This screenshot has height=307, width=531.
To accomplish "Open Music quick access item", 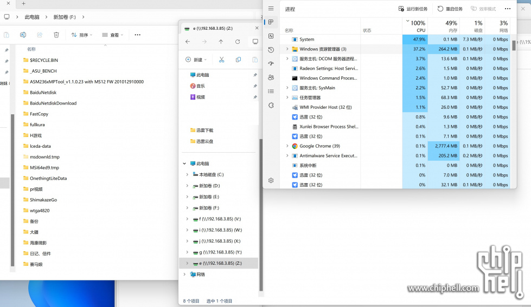I will [198, 86].
